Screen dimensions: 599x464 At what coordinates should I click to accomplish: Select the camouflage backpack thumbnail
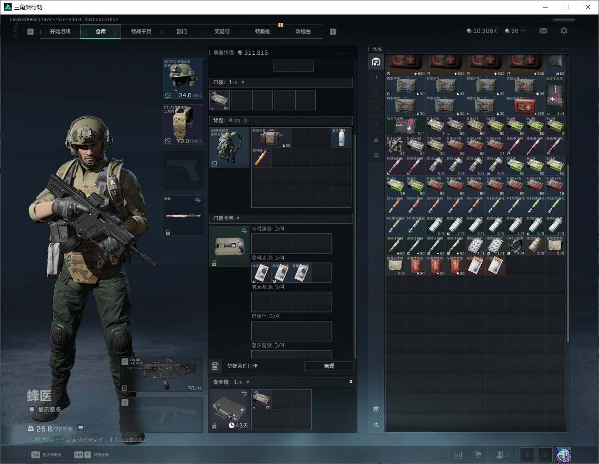pyautogui.click(x=229, y=147)
